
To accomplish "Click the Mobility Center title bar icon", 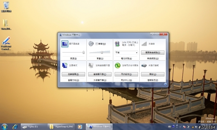I will tap(60, 35).
